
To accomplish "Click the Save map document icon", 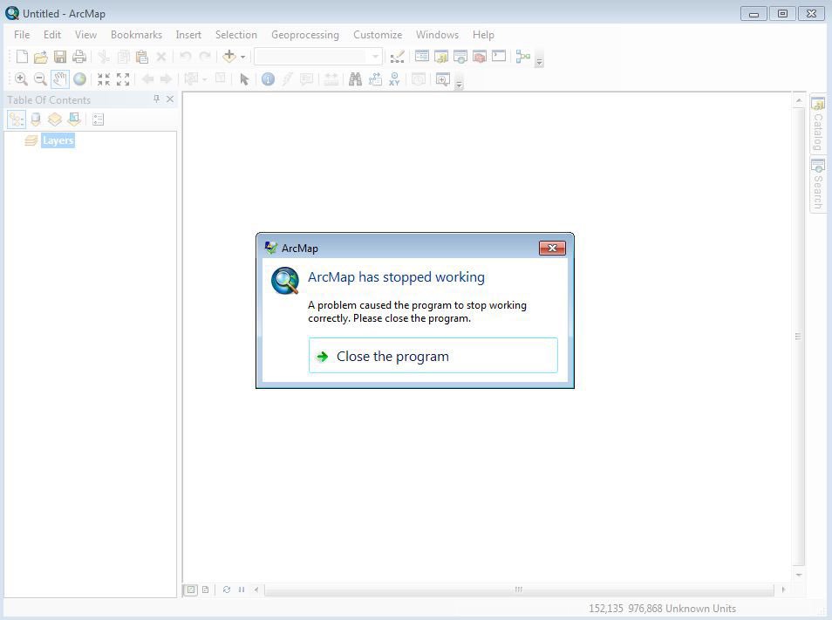I will (60, 57).
